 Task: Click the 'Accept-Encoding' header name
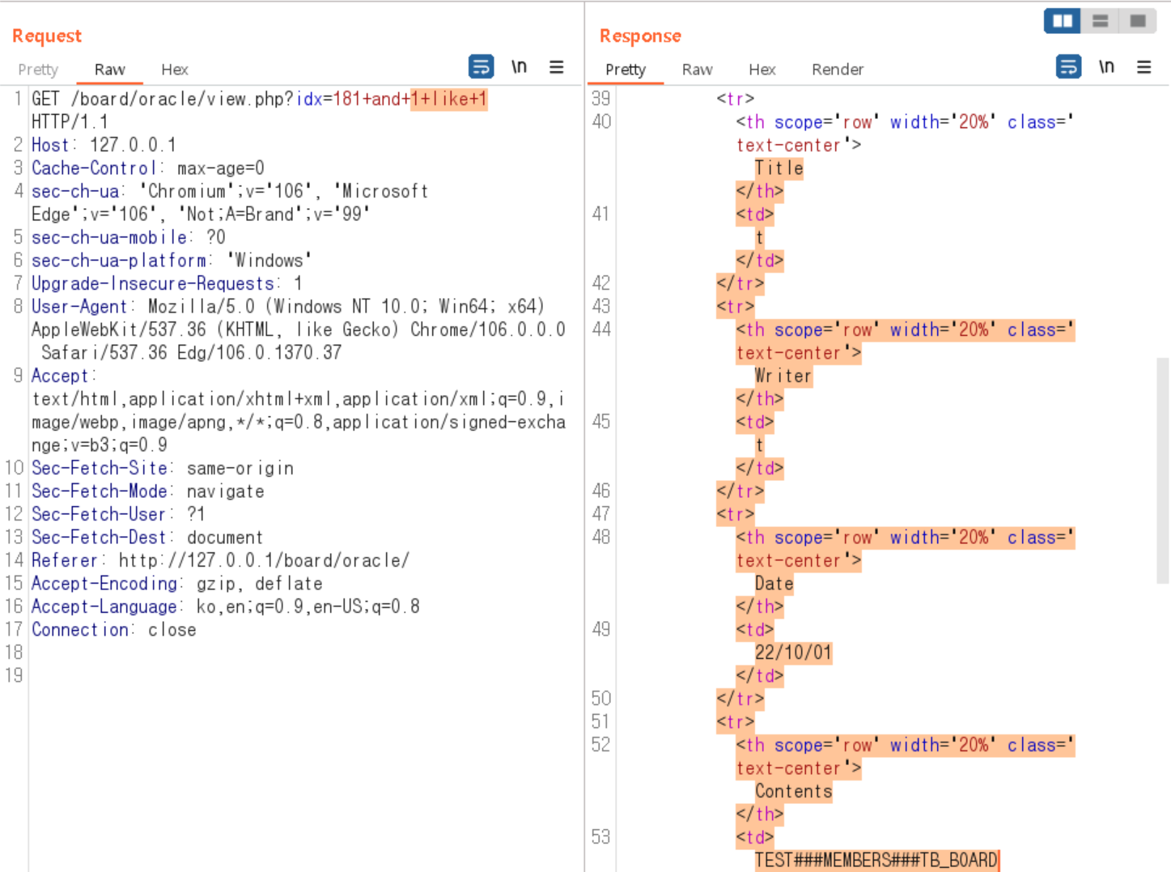pos(104,584)
